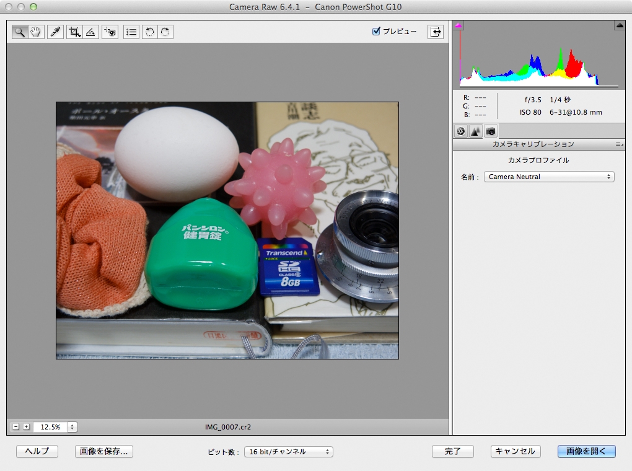Toggle shadow clipping warning in histogram
The height and width of the screenshot is (471, 632).
(x=459, y=26)
